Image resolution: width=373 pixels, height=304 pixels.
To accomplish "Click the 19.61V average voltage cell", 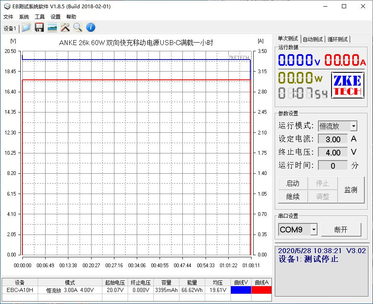I will 218,290.
